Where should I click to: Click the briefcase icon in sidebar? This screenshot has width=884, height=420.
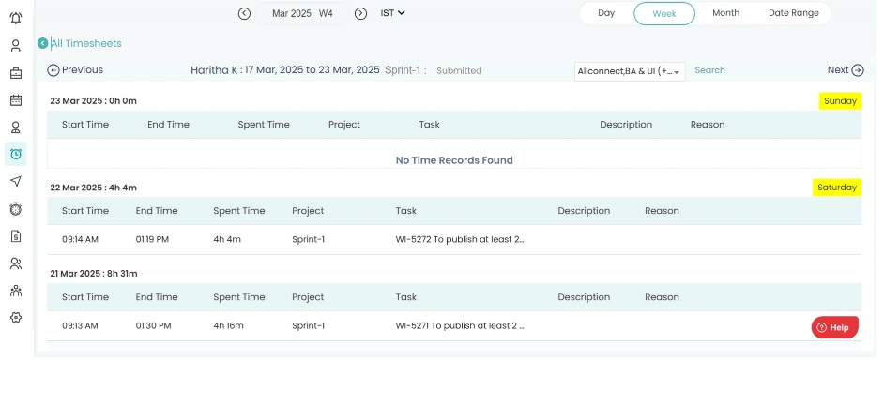pyautogui.click(x=16, y=72)
